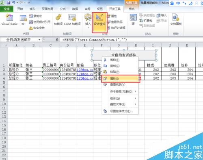Click the 员工编号 header cell
The height and width of the screenshot is (160, 203).
click(x=50, y=57)
